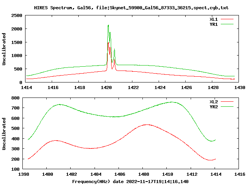Click the HIRES Spectrum title text
This screenshot has height=185, width=247.
click(131, 8)
